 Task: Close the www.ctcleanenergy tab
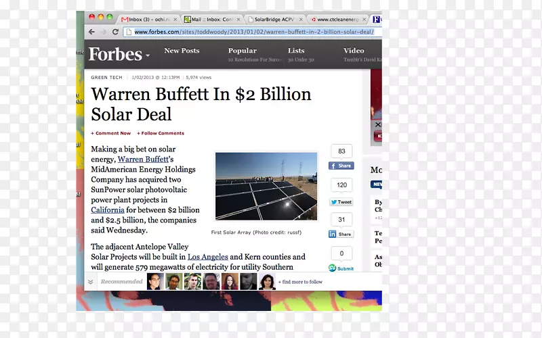364,20
